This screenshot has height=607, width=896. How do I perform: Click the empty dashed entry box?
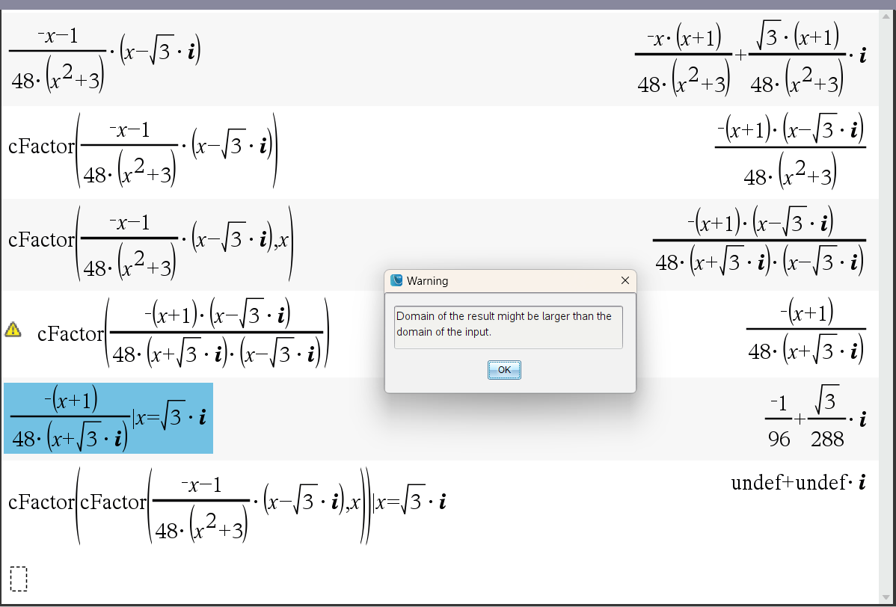tap(19, 579)
